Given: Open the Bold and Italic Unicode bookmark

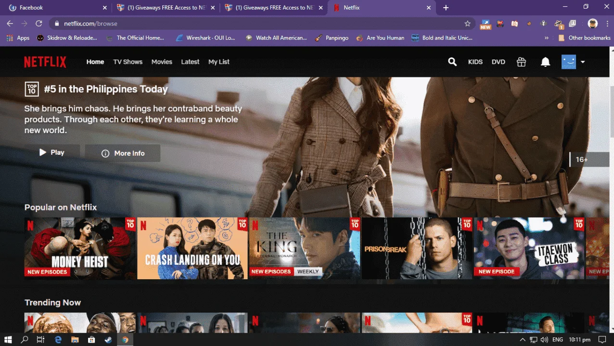Looking at the screenshot, I should [x=442, y=38].
